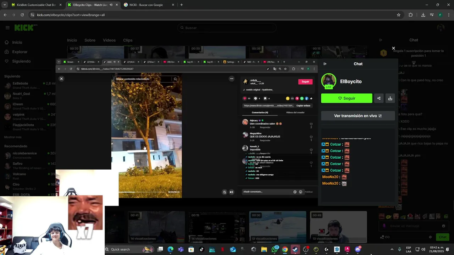
Task: Switch to the channel's Inicio tab
Action: tap(72, 40)
